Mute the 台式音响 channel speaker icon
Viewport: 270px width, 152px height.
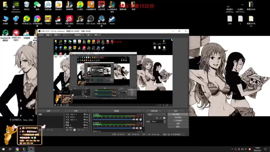click(137, 120)
